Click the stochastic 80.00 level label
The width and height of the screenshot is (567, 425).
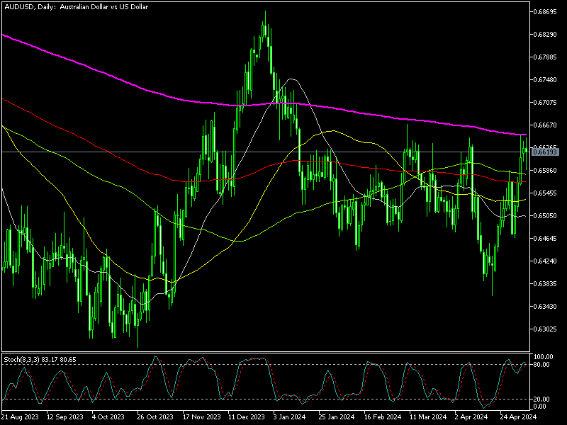pos(543,365)
